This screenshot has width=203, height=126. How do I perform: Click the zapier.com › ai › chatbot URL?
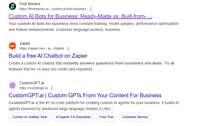(42, 49)
